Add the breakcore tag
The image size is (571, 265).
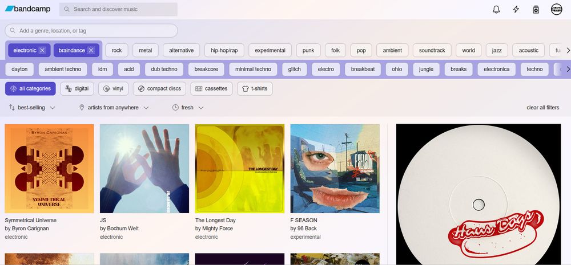[206, 69]
